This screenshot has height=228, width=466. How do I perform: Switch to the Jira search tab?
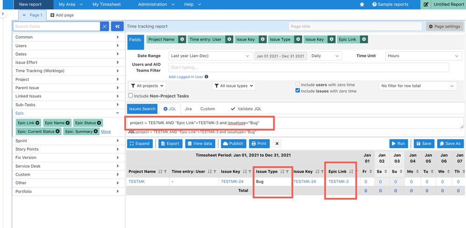click(188, 109)
